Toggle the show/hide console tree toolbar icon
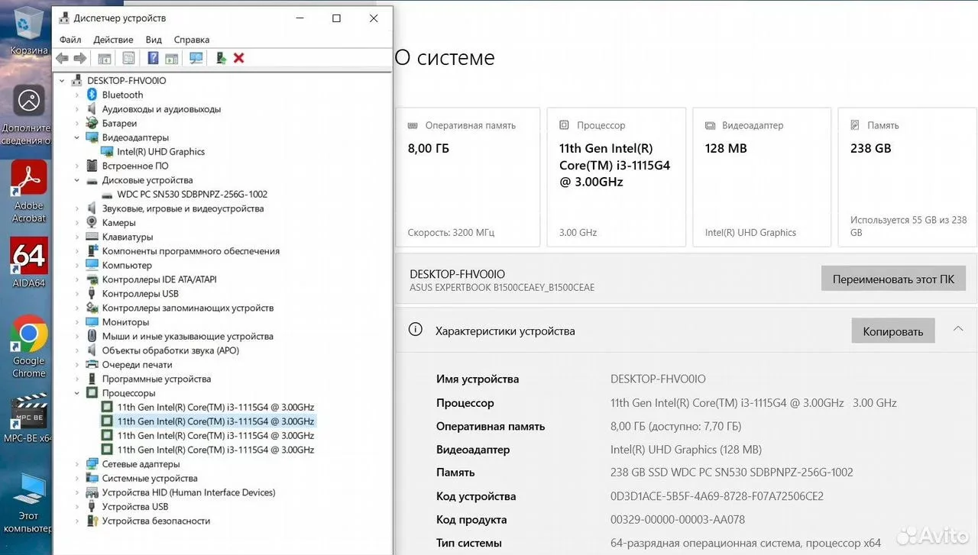The height and width of the screenshot is (555, 978). click(105, 58)
